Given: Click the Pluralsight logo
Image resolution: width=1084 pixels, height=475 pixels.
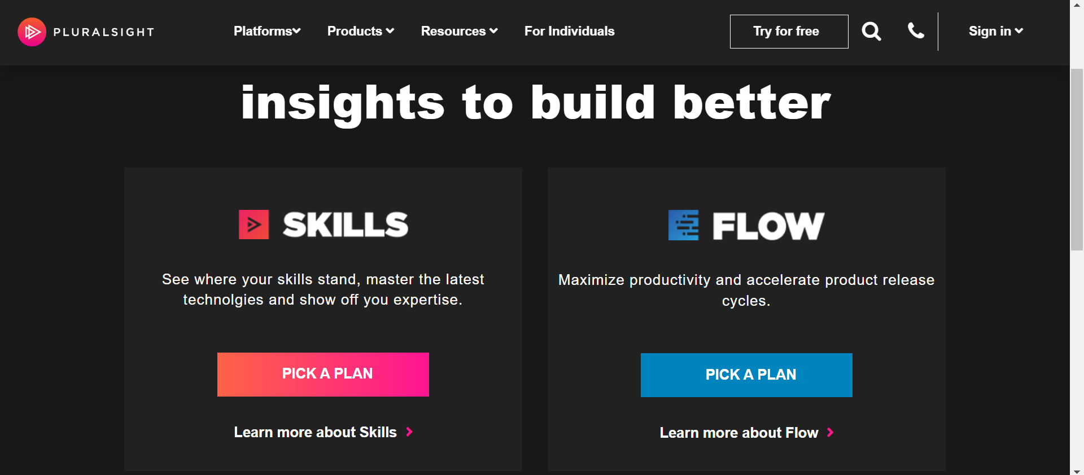Looking at the screenshot, I should click(x=86, y=31).
